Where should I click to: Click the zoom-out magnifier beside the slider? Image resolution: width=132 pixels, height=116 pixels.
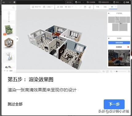click(111, 71)
